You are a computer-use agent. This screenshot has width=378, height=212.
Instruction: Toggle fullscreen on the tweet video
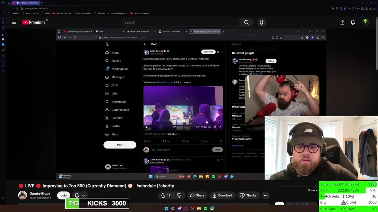[x=220, y=127]
